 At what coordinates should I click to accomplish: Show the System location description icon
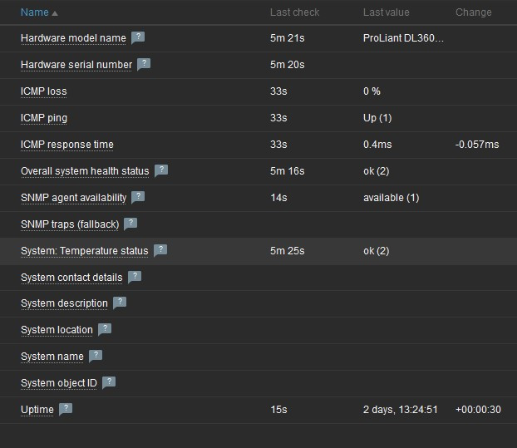(105, 329)
